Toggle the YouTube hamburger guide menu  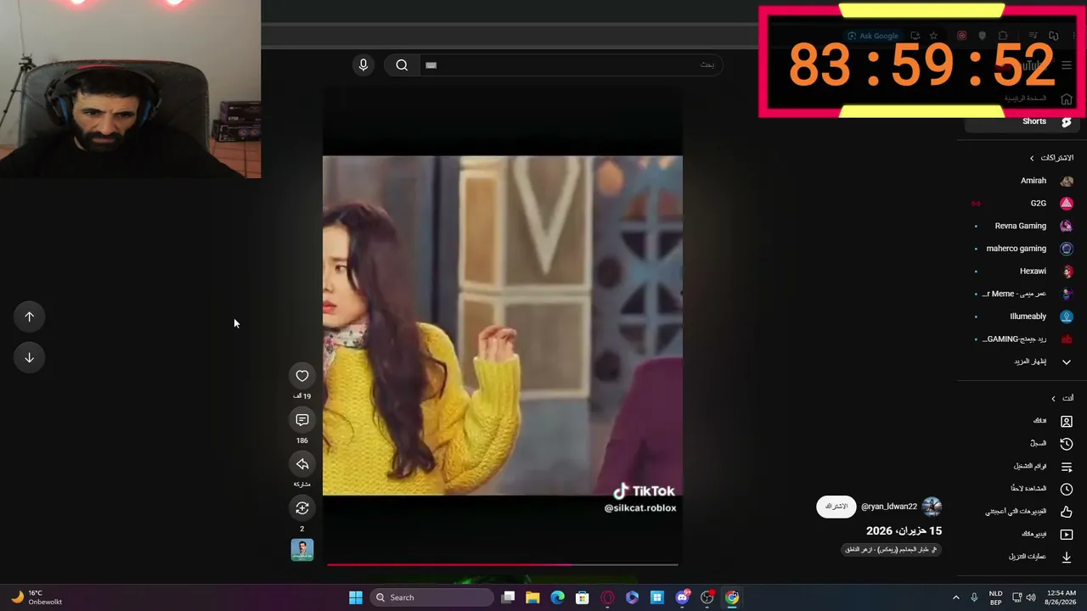[x=1067, y=65]
